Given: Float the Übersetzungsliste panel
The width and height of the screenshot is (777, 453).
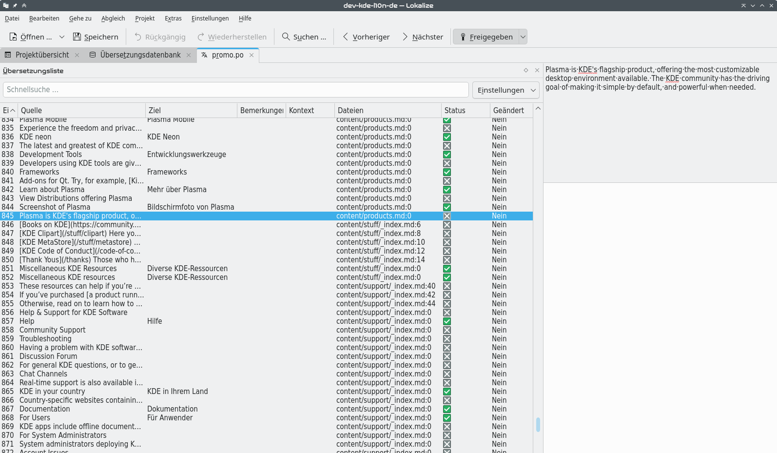Looking at the screenshot, I should [526, 70].
